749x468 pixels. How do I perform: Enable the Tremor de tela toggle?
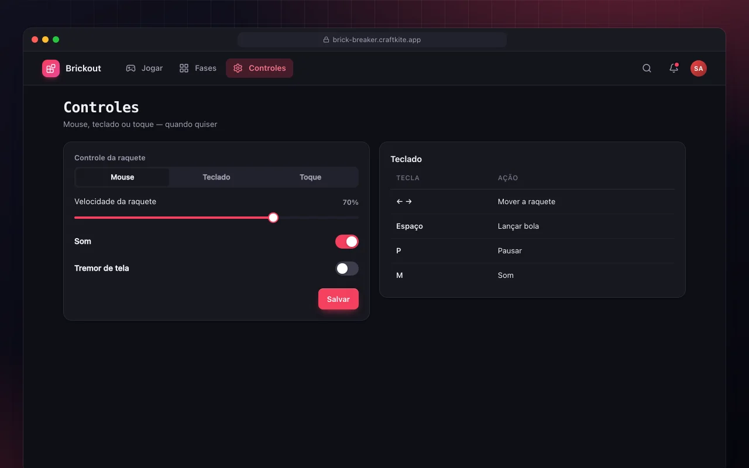click(347, 269)
